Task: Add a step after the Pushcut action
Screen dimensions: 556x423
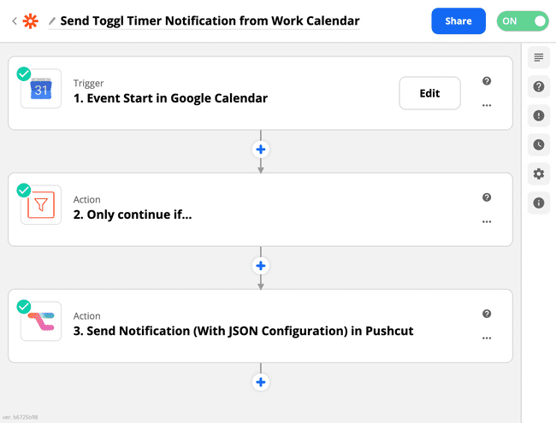Action: click(x=261, y=382)
